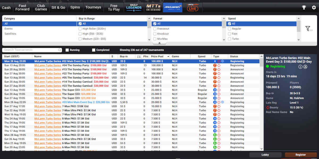Screen dimensions: 319x159
Task: Click the search magnifier icon
Action: pos(60,50)
